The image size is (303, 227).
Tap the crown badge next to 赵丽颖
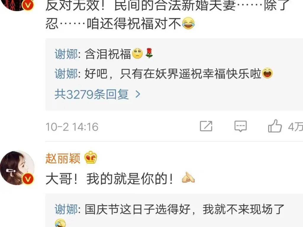point(91,157)
